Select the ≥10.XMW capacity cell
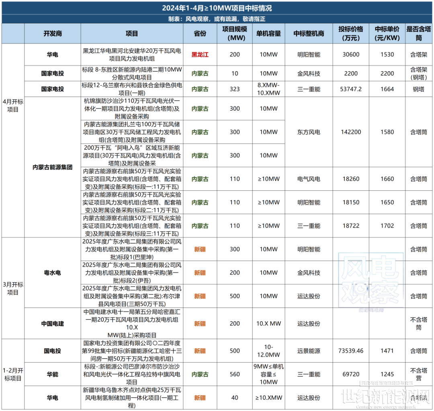The image size is (434, 411). 268,398
